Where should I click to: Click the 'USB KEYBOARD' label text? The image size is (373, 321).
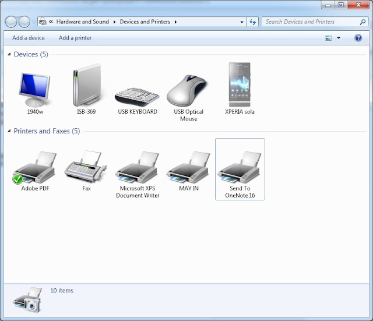pyautogui.click(x=138, y=111)
